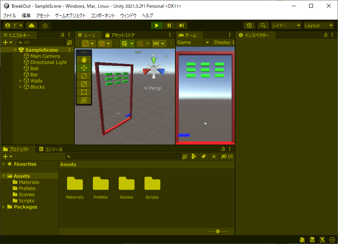The image size is (338, 244).
Task: Open the レイヤー dropdown
Action: [x=286, y=25]
